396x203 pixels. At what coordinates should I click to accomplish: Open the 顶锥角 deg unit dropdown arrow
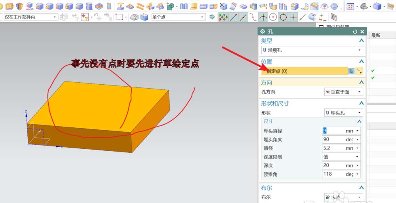[x=357, y=174]
